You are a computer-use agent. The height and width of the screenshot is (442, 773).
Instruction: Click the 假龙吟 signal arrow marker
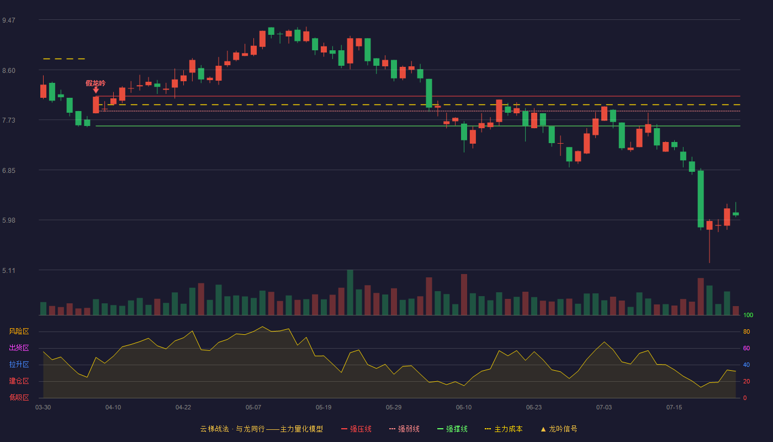coord(96,90)
